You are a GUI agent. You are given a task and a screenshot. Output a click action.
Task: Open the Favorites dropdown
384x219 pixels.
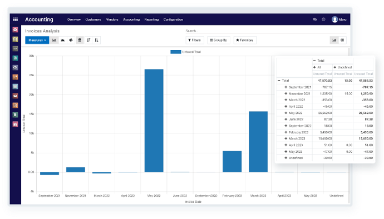click(x=245, y=40)
